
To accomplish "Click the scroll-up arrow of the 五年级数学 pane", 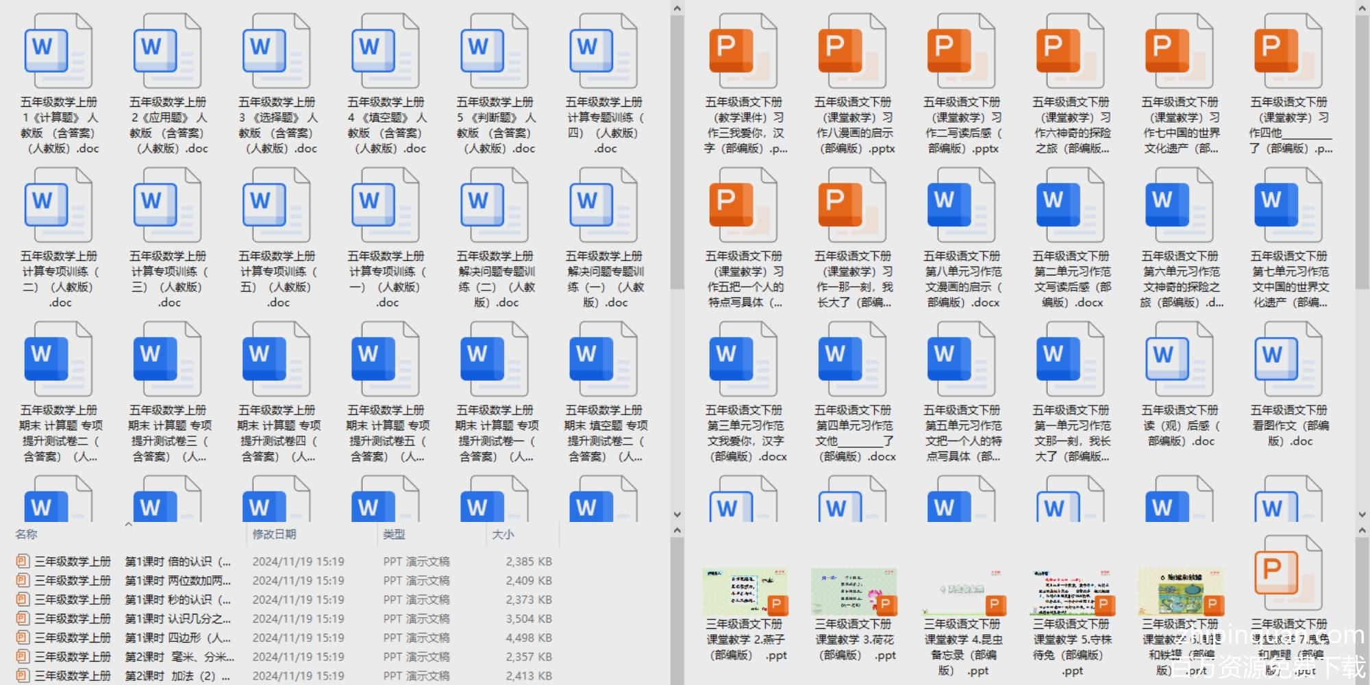I will 677,8.
